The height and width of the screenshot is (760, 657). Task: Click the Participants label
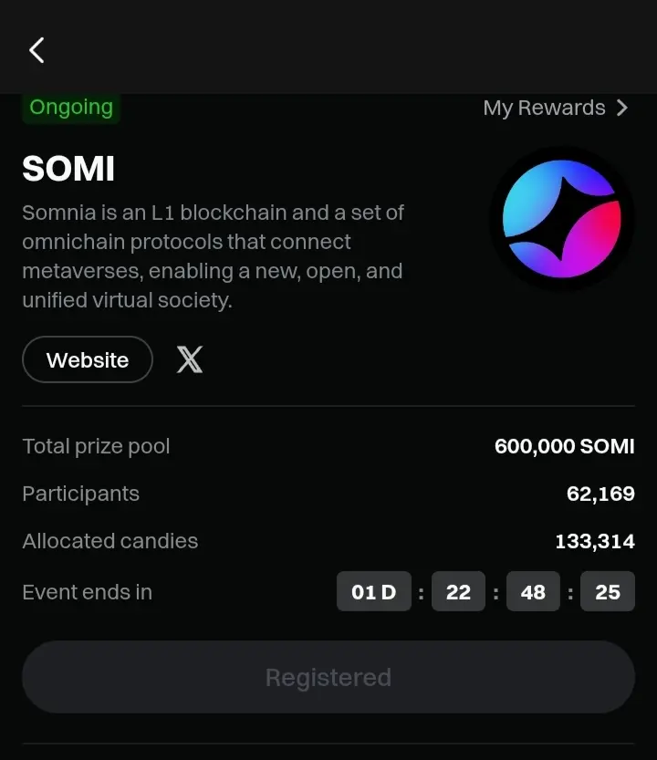click(81, 494)
